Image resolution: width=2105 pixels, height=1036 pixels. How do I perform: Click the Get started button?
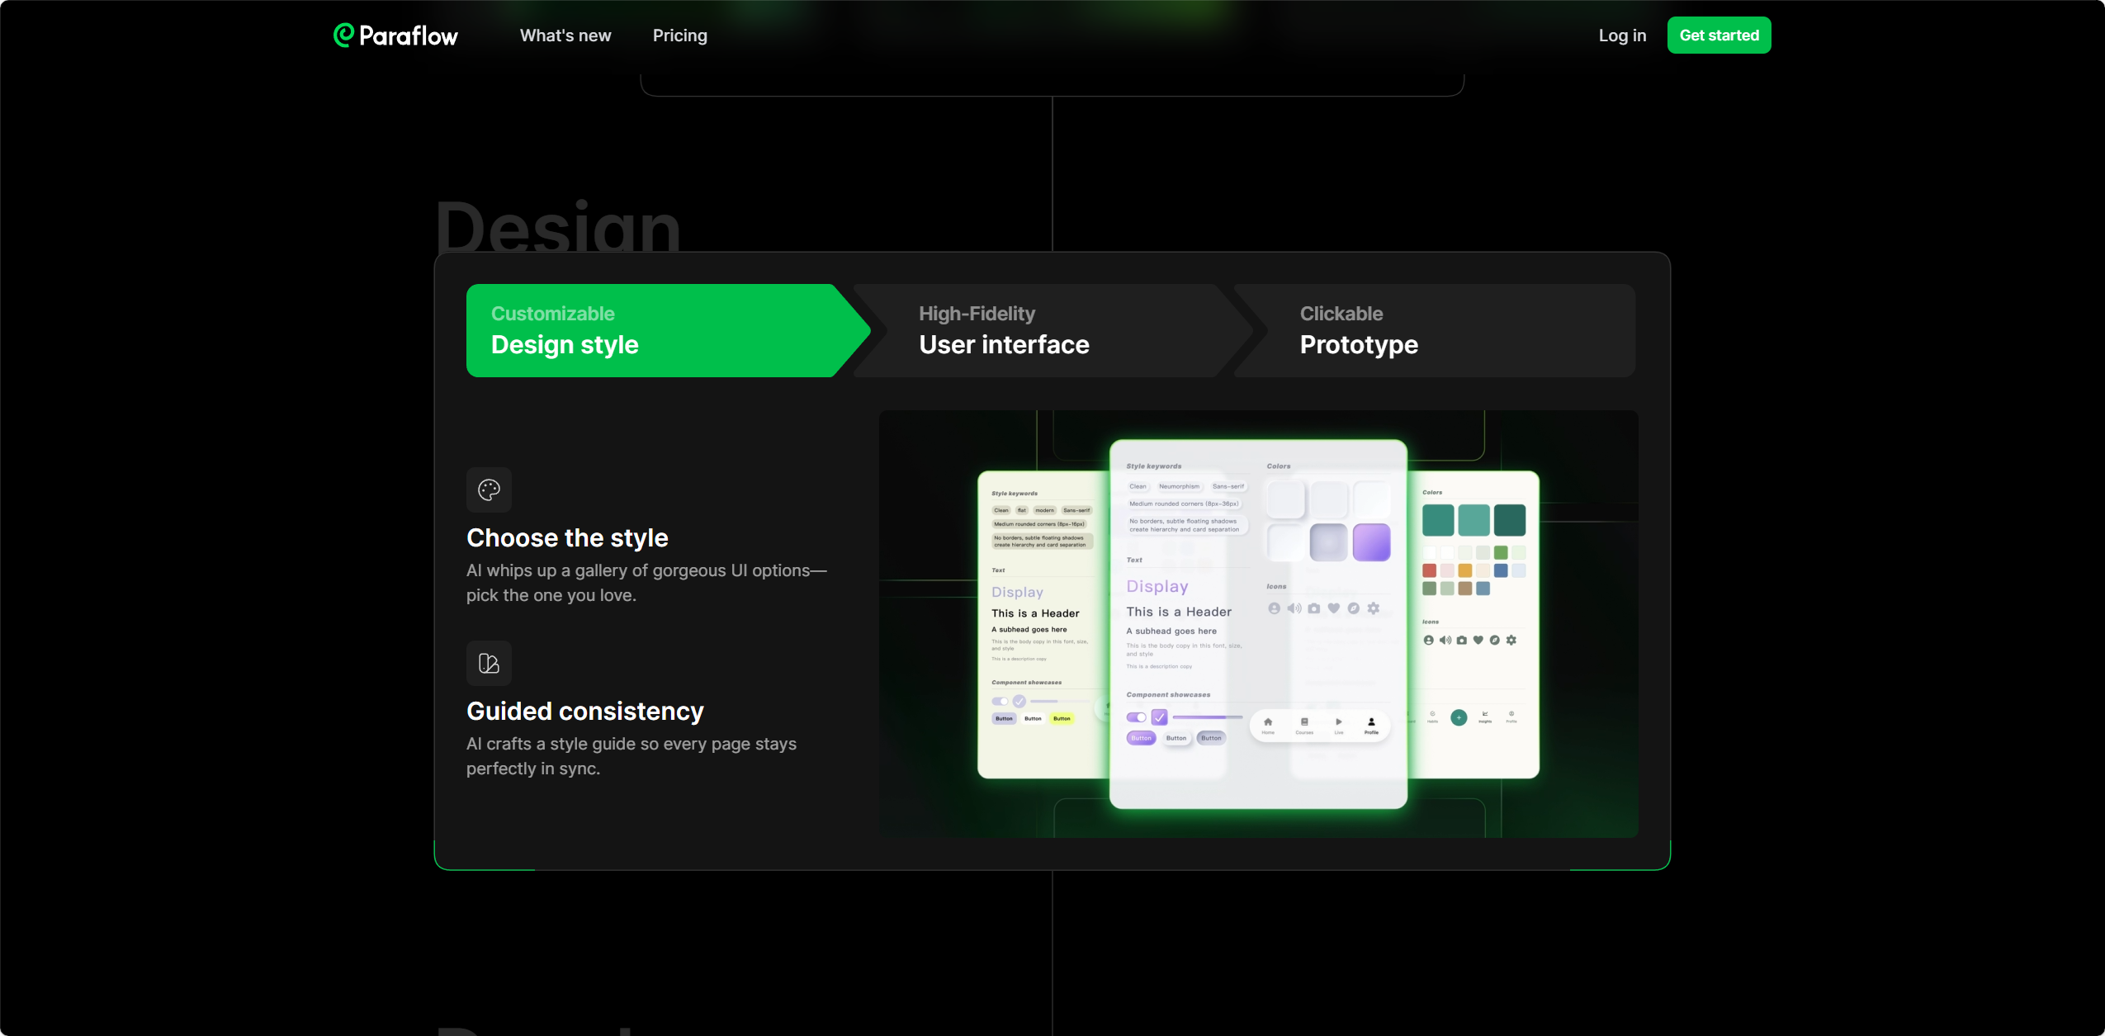pos(1719,35)
